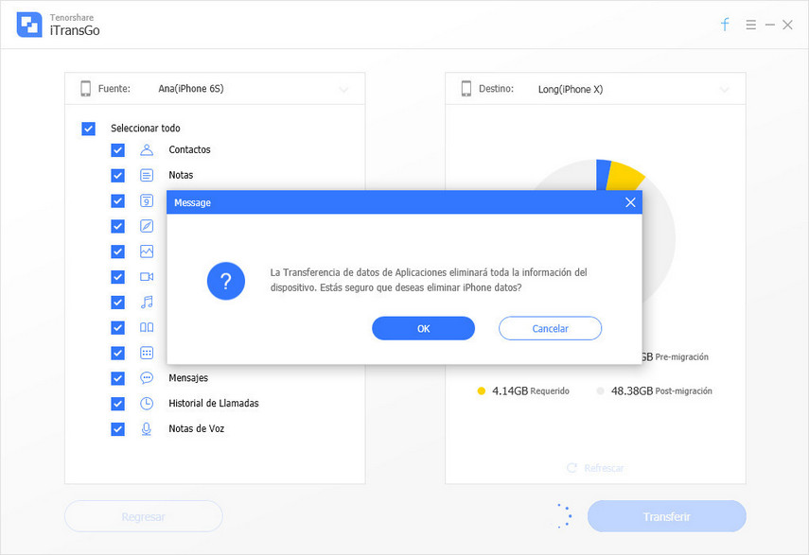Click the Notas de Voz microphone icon
The height and width of the screenshot is (555, 809).
click(147, 428)
